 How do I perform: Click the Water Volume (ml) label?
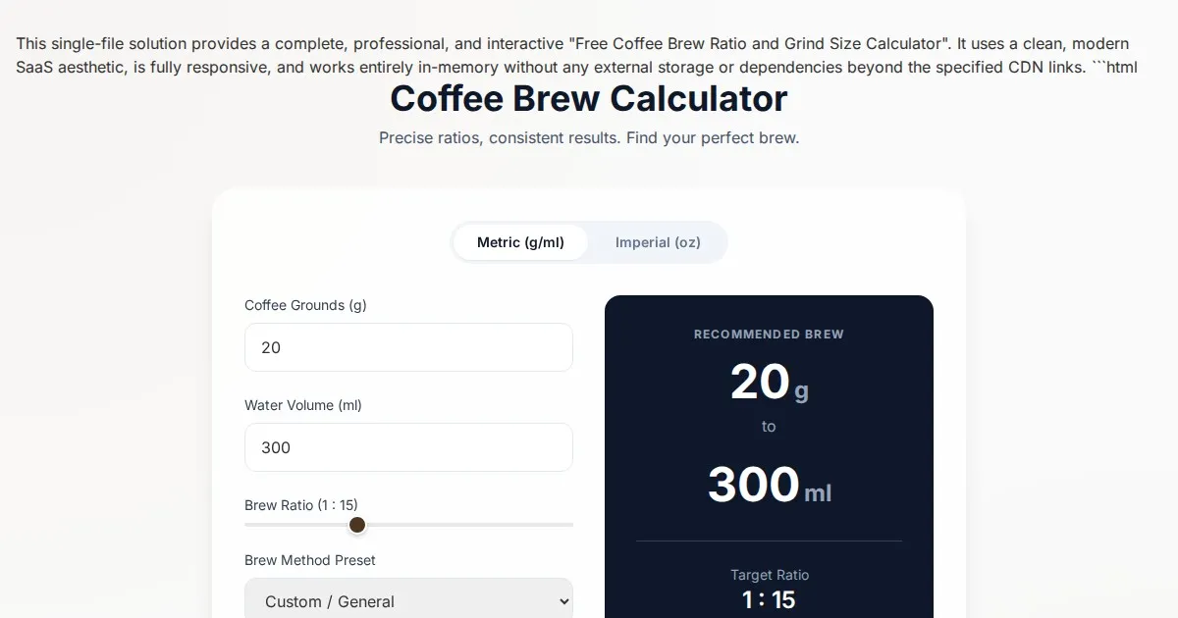(x=303, y=405)
